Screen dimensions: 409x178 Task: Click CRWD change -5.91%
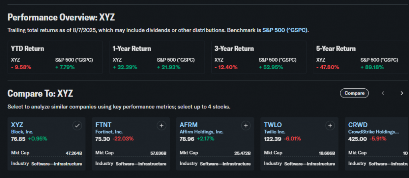point(378,139)
